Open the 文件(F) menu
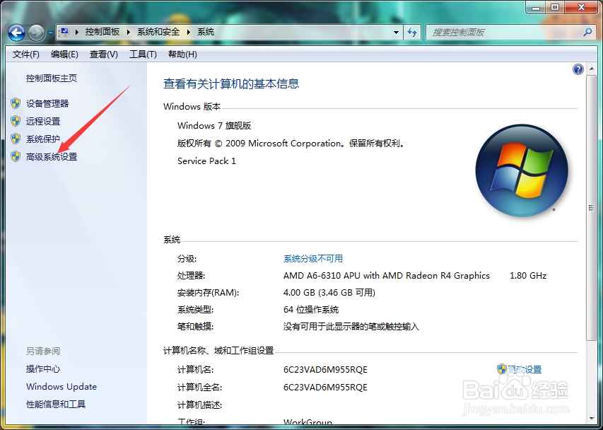 (25, 54)
